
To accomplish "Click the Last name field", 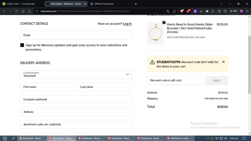I will point(104,87).
